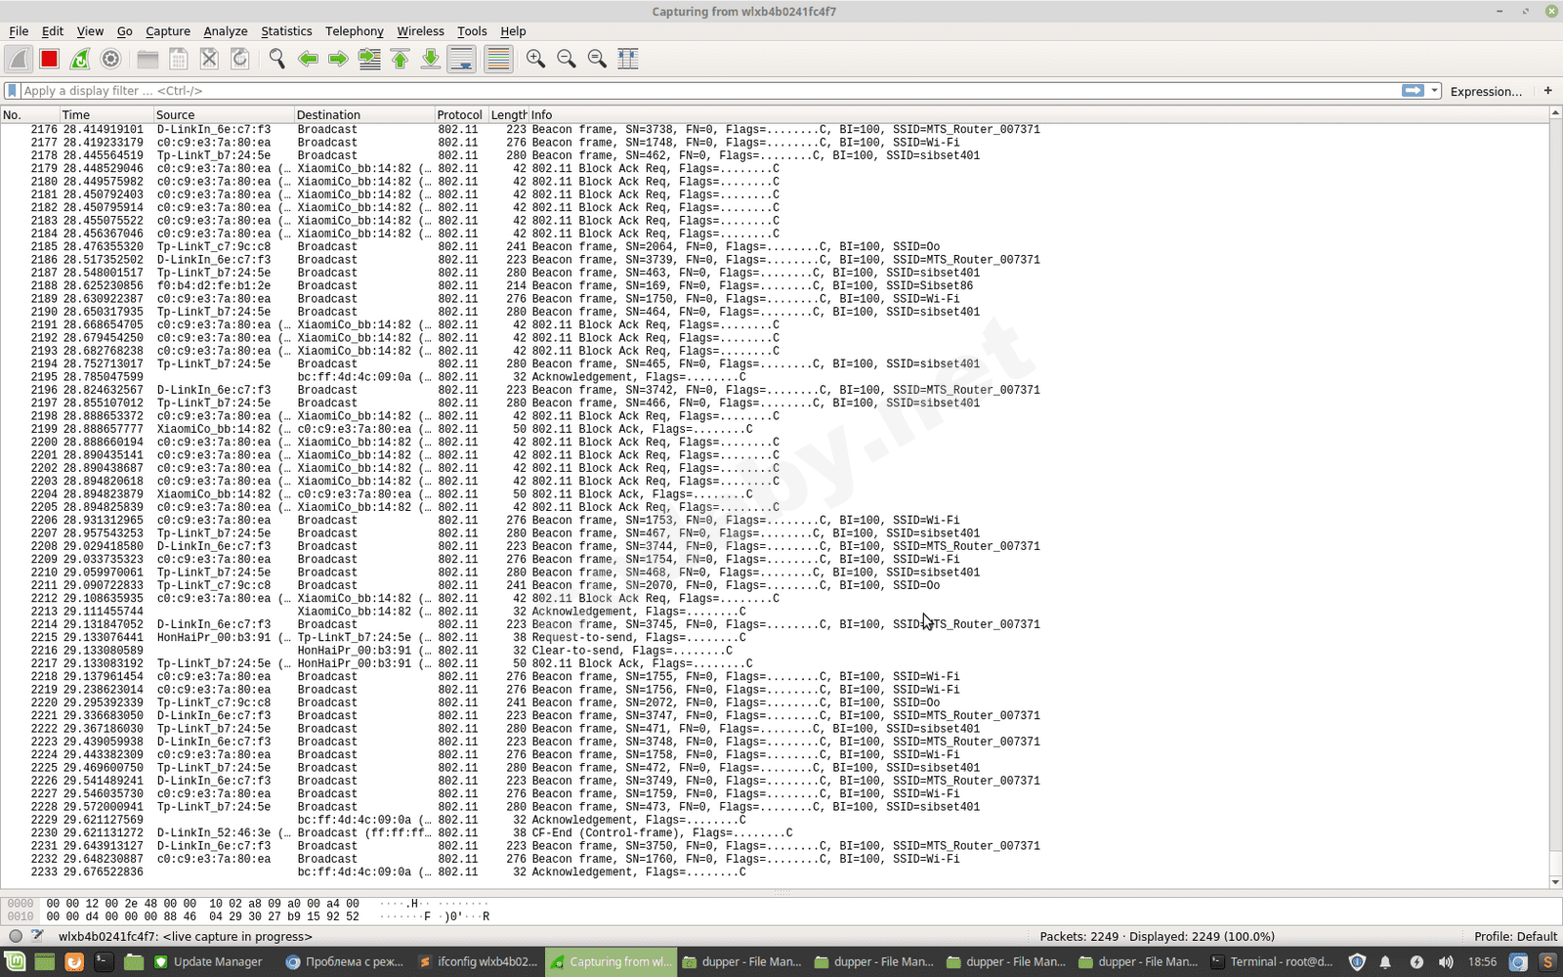Viewport: 1563px width, 977px height.
Task: Click the display filter input field
Action: point(708,91)
